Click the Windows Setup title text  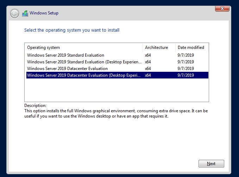[x=44, y=13]
